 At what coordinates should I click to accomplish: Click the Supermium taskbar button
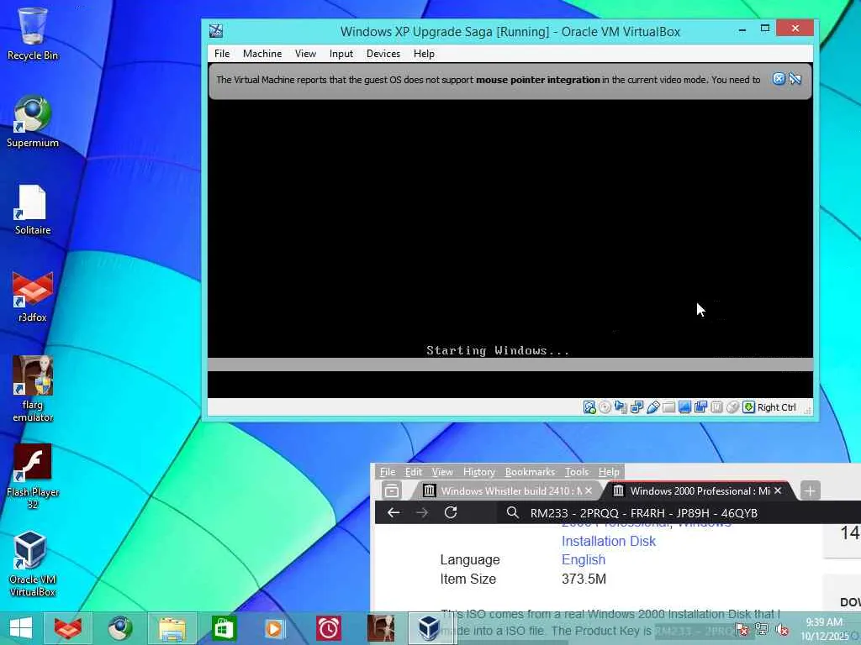(x=119, y=628)
